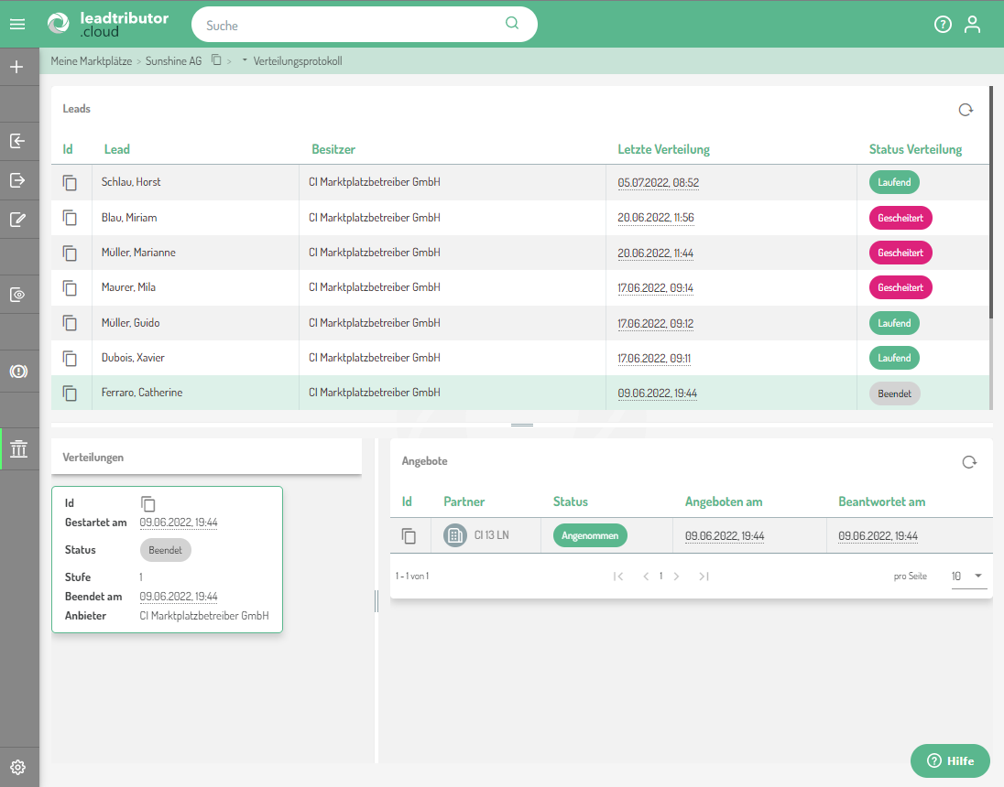This screenshot has width=1004, height=787.
Task: Click the plus icon in the sidebar
Action: (x=16, y=67)
